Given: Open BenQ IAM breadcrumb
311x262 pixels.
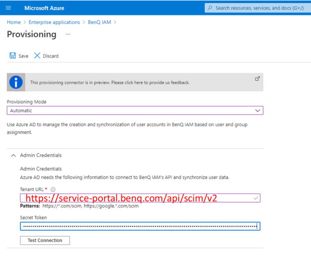Looking at the screenshot, I should click(x=99, y=22).
